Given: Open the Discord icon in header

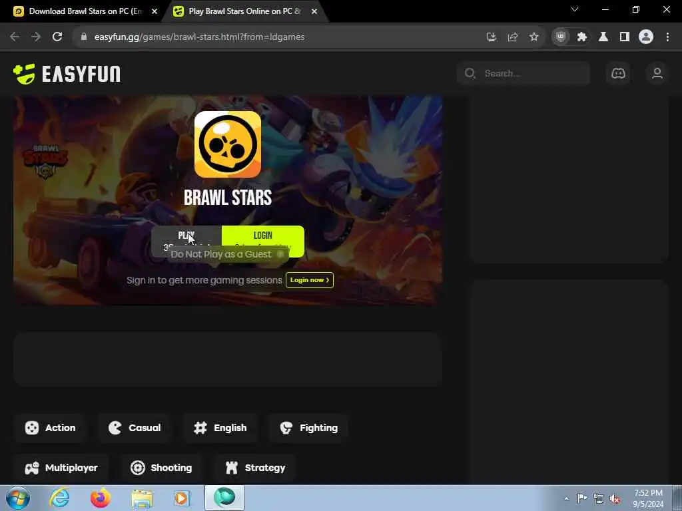Looking at the screenshot, I should click(618, 73).
